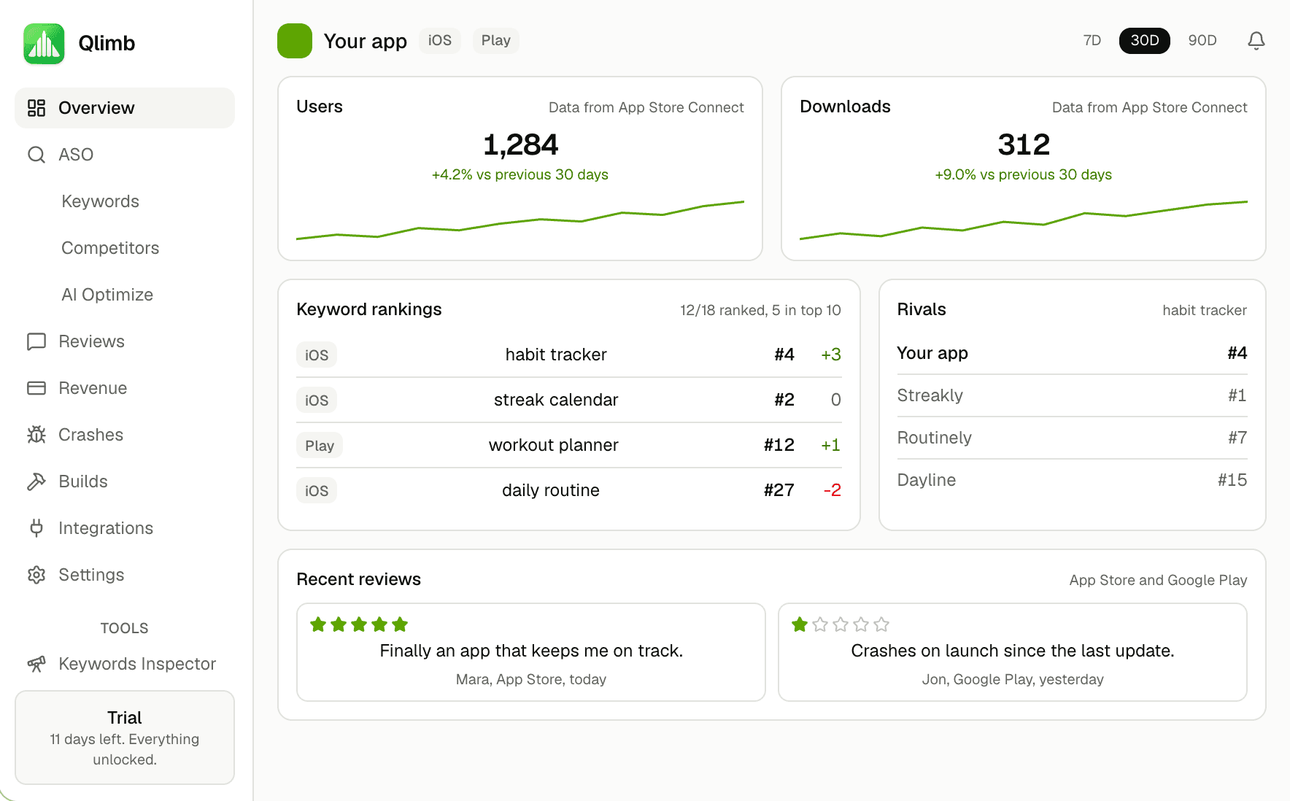Click +4.2% vs previous 30 days

520,174
